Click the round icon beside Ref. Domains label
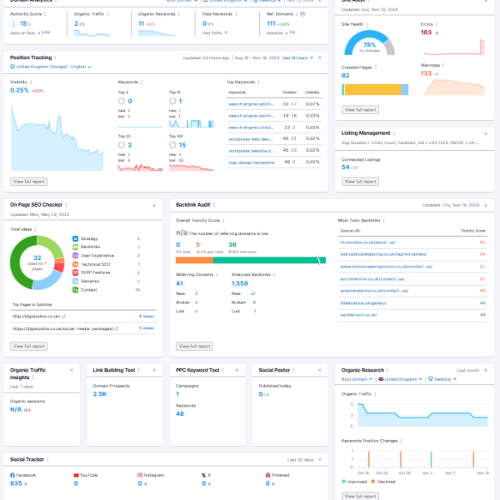The width and height of the screenshot is (500, 500). point(302,14)
